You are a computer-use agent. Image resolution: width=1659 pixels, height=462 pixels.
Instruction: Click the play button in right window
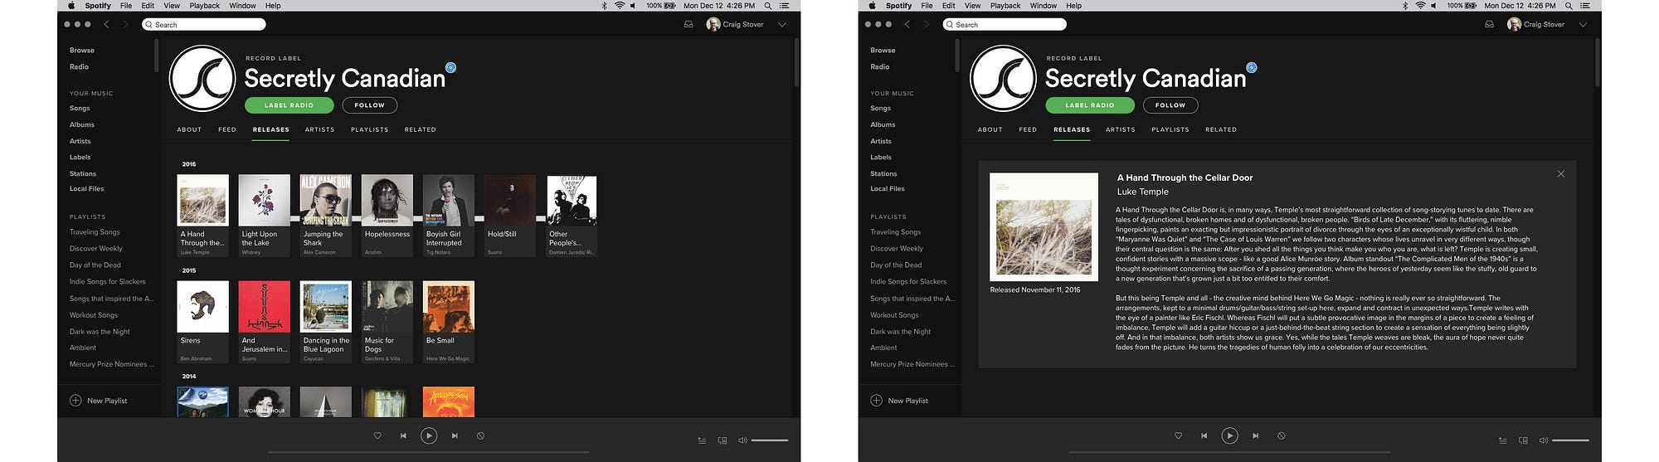coord(1229,435)
